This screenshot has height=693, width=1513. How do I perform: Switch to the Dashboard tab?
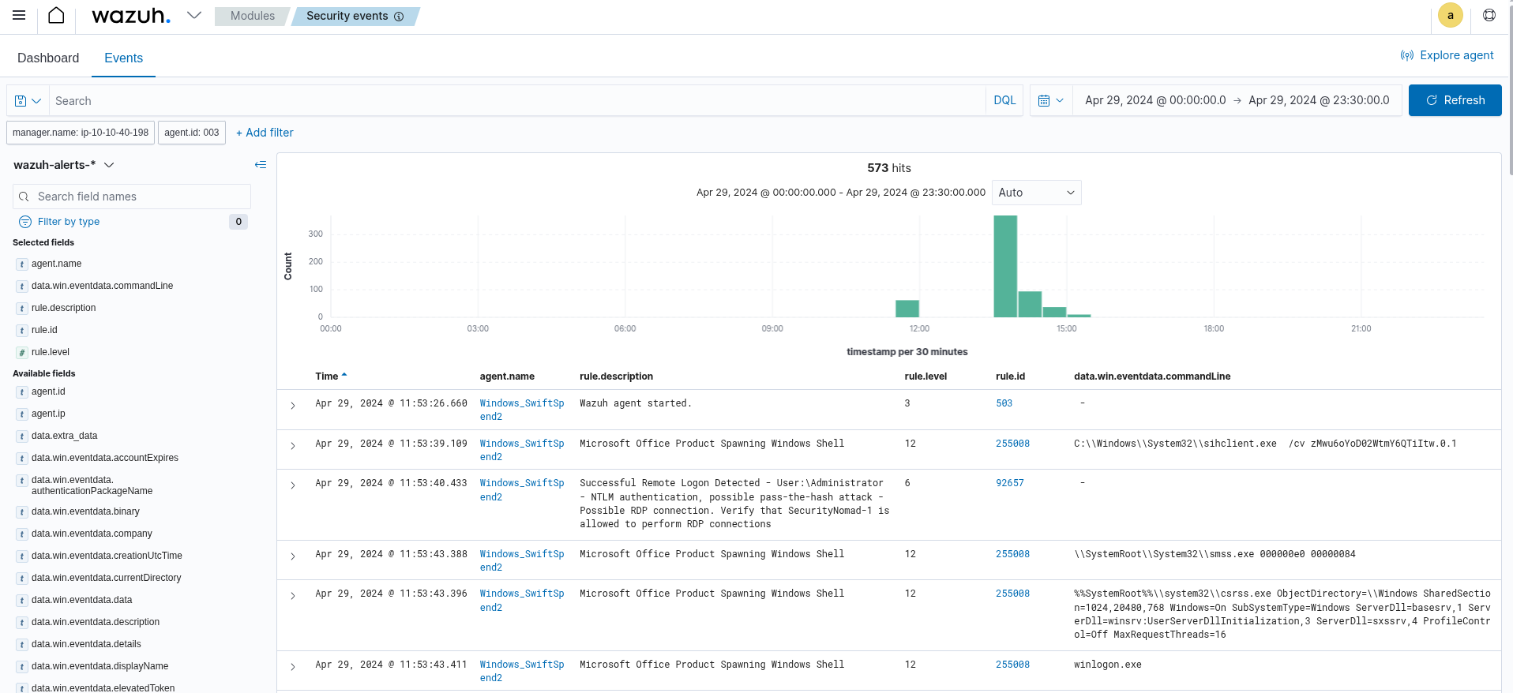point(48,58)
